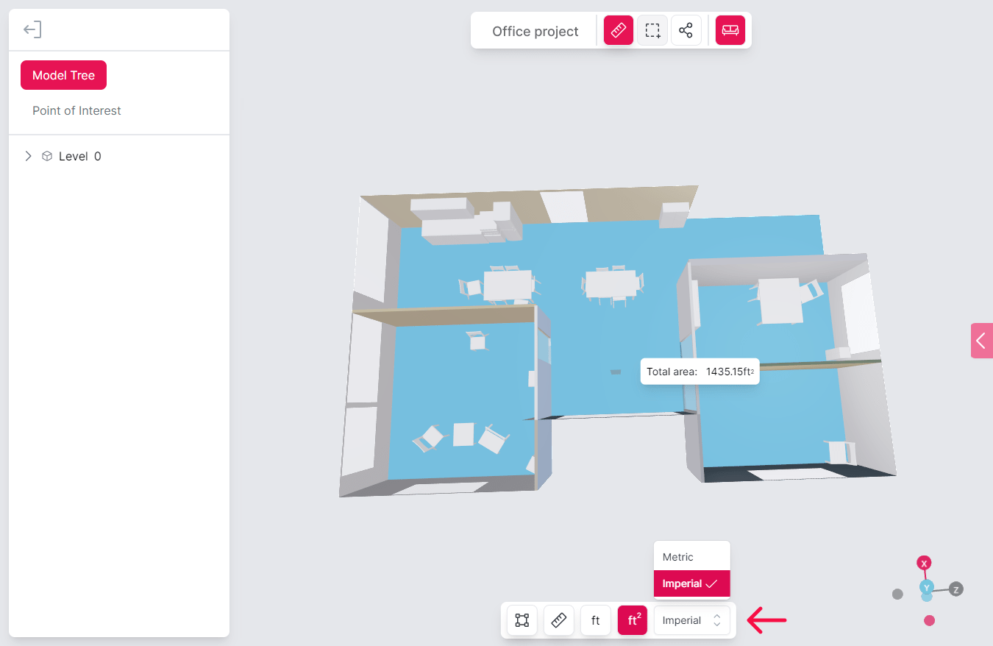Open the furniture sofa tool
This screenshot has height=646, width=993.
click(730, 30)
